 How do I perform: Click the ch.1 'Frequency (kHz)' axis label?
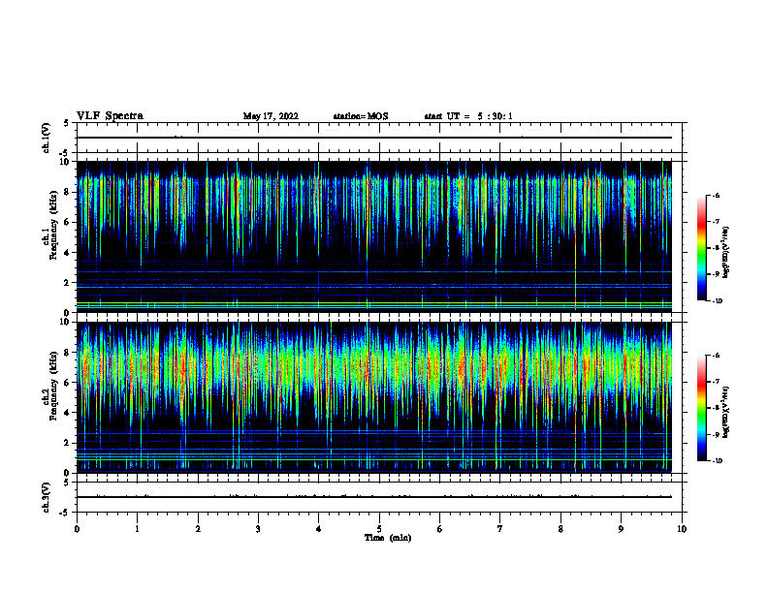pyautogui.click(x=54, y=225)
